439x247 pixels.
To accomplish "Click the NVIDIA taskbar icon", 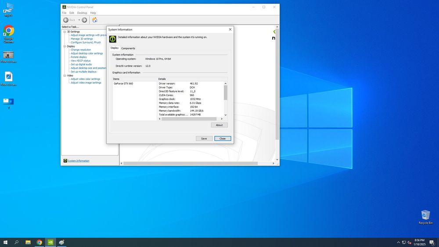I will pos(50,242).
